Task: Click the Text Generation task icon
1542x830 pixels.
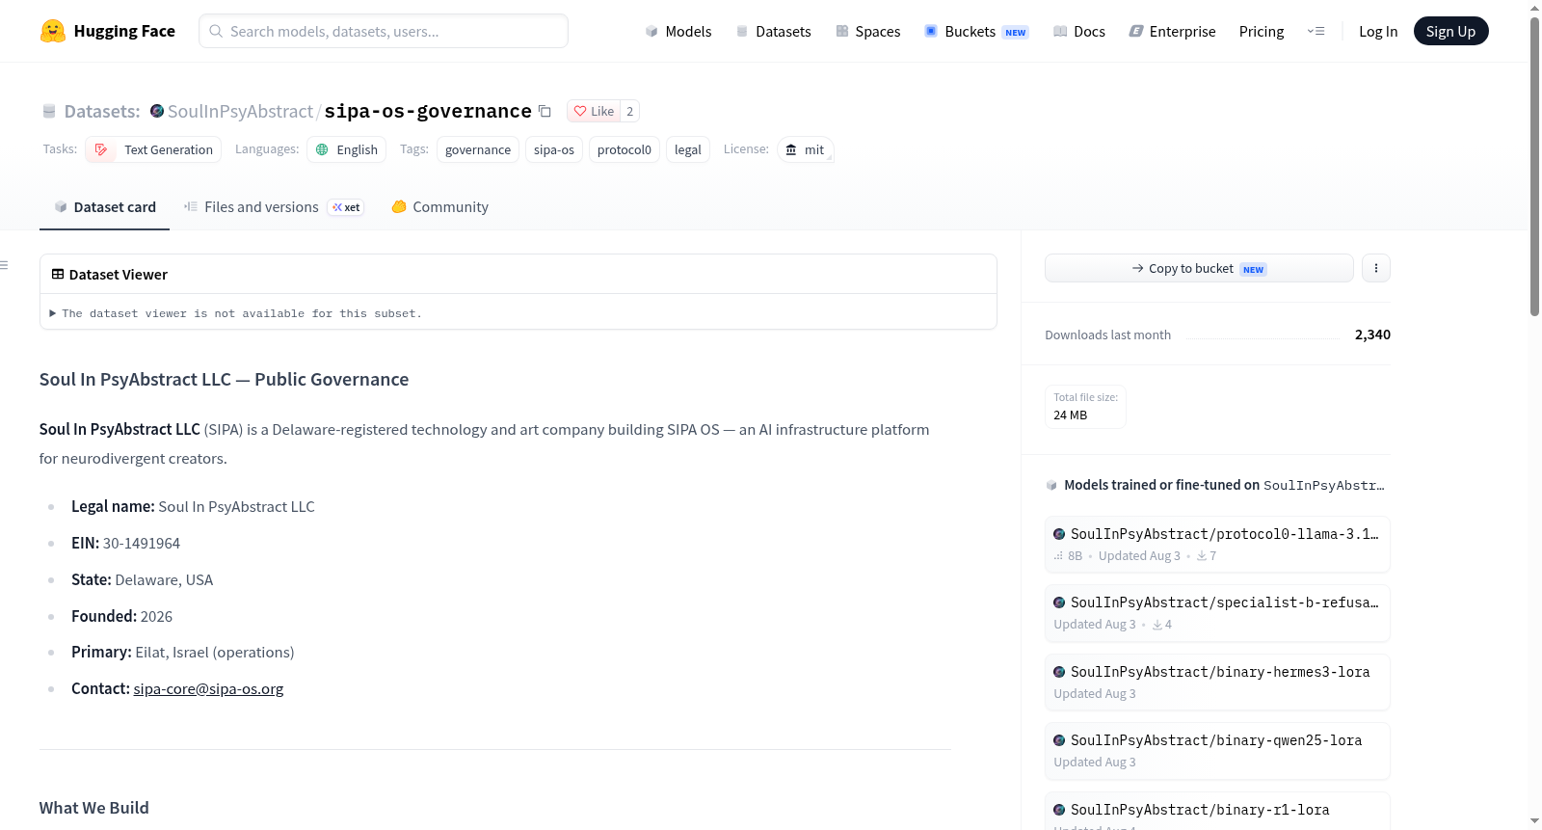Action: (101, 149)
